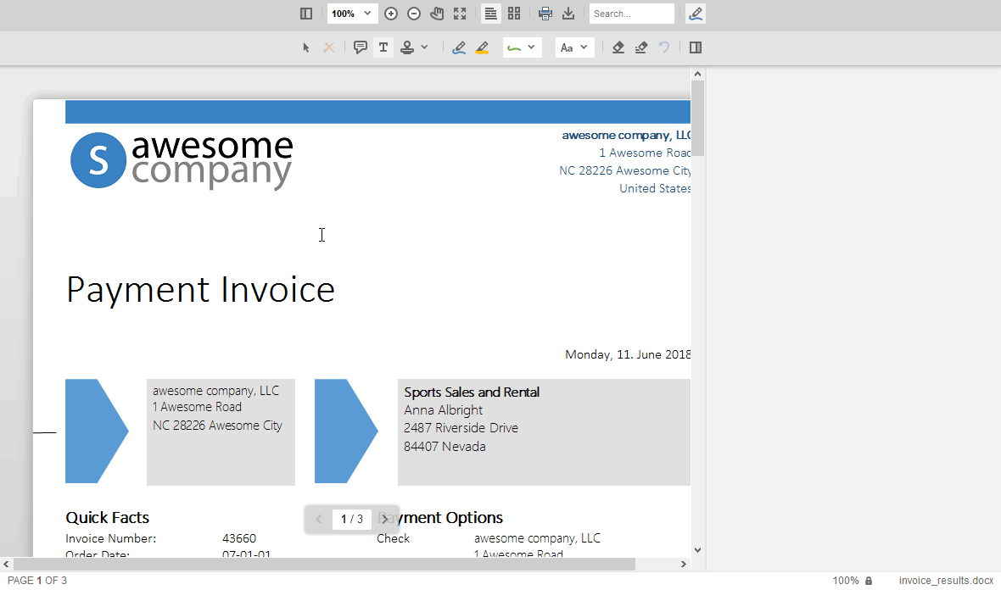1001x590 pixels.
Task: Switch to continuous page layout view
Action: point(490,14)
